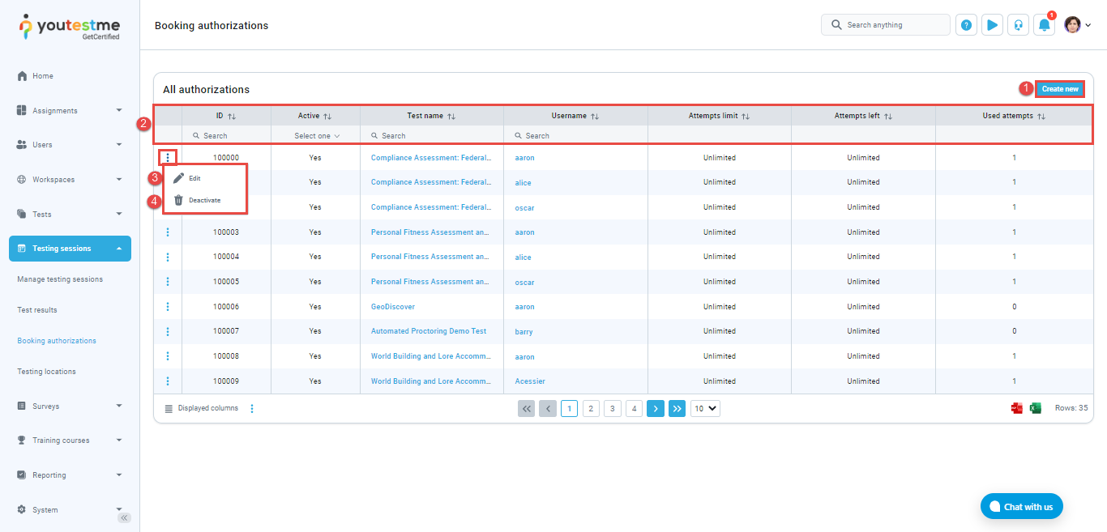Open the notifications bell

point(1045,25)
